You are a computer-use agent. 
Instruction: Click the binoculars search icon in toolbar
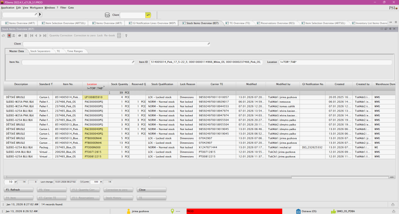coord(14,35)
